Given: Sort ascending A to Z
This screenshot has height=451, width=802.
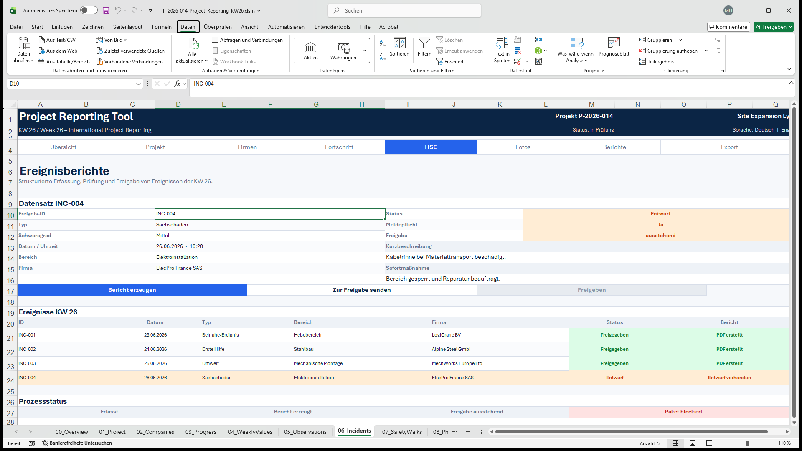Looking at the screenshot, I should click(x=383, y=43).
